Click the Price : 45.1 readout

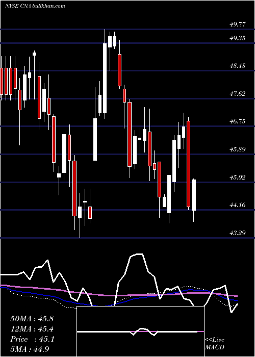(32, 339)
